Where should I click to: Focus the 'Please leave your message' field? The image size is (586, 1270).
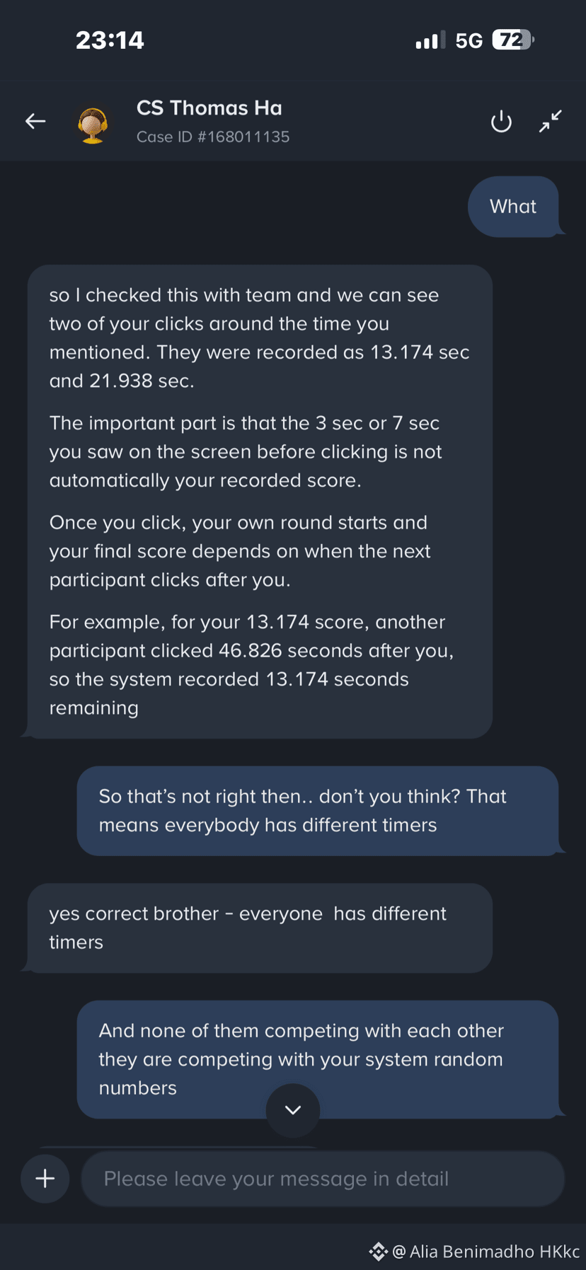tap(323, 1179)
